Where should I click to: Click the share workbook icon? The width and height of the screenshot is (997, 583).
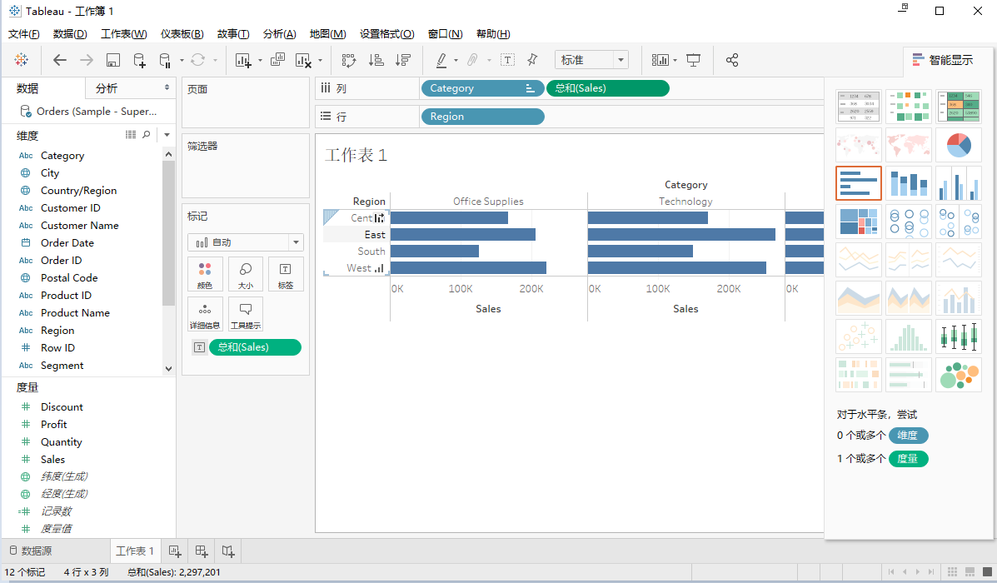(732, 60)
